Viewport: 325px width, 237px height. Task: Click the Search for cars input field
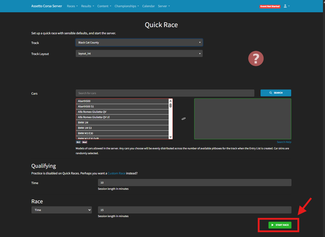[x=165, y=93]
